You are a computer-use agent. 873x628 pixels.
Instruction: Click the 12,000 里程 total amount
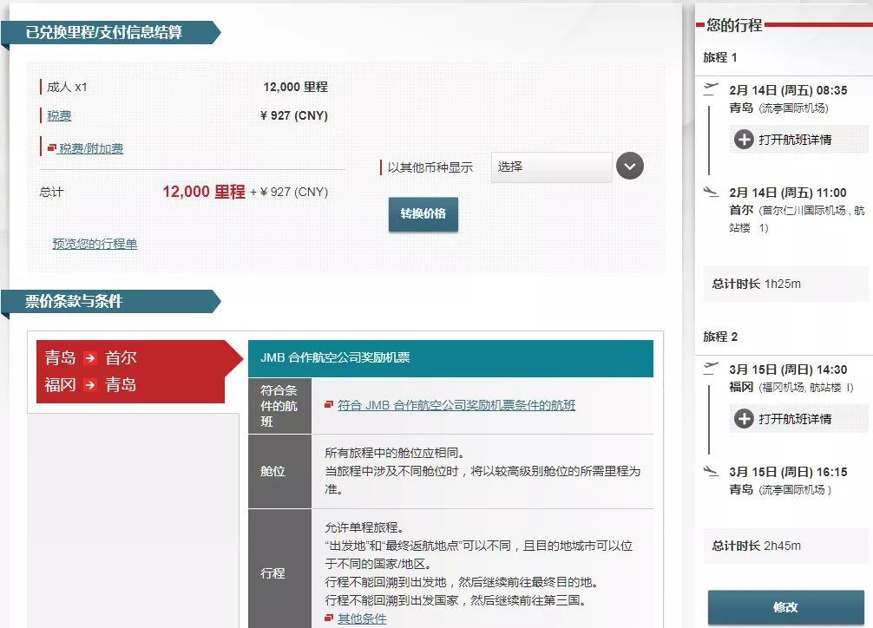204,192
